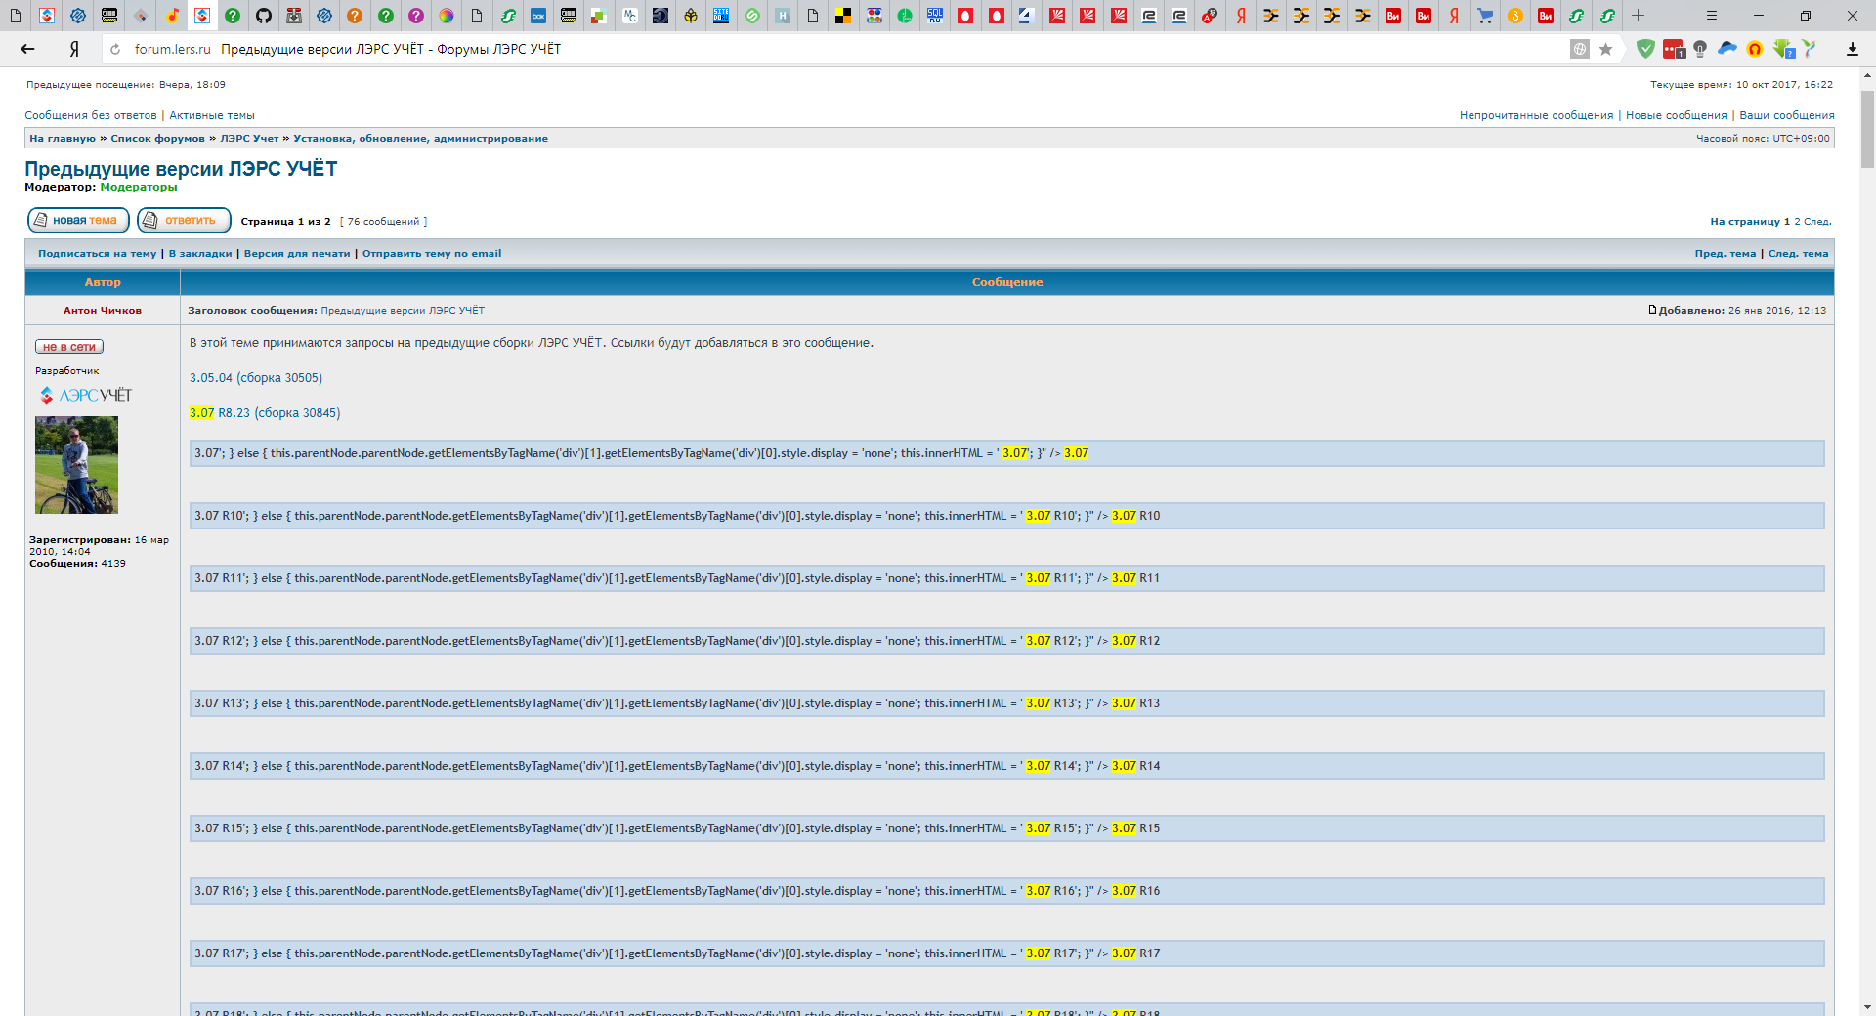Bookmark the page with the star icon
Image resolution: width=1876 pixels, height=1016 pixels.
coord(1605,49)
